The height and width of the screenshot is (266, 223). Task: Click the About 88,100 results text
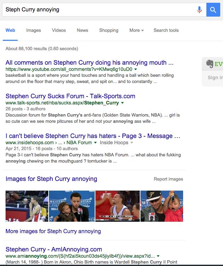click(x=42, y=49)
